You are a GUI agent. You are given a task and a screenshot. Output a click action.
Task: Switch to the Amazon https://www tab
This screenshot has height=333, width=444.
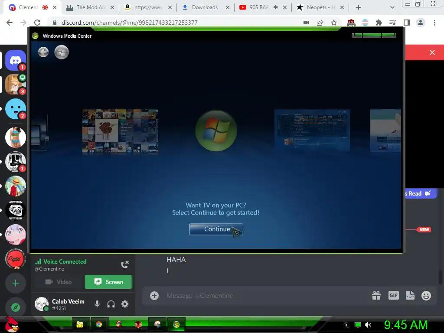click(x=148, y=7)
